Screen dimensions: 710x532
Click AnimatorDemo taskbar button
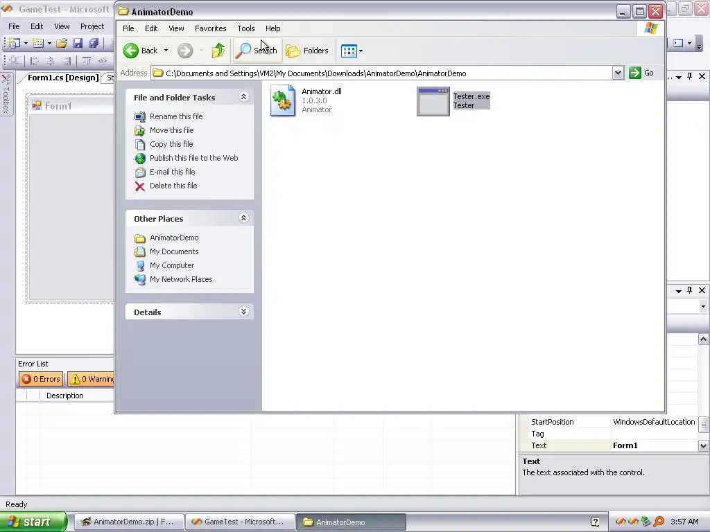pyautogui.click(x=352, y=522)
